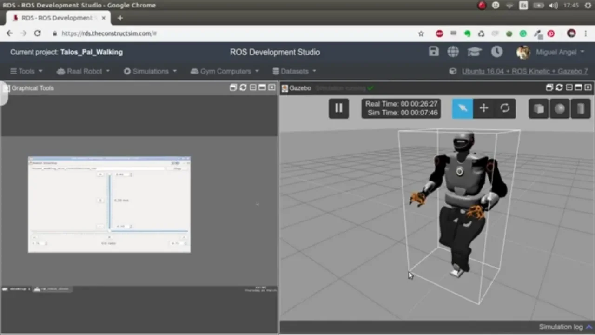Detach the Graphical Tools panel to new window
The height and width of the screenshot is (335, 595).
pos(233,87)
